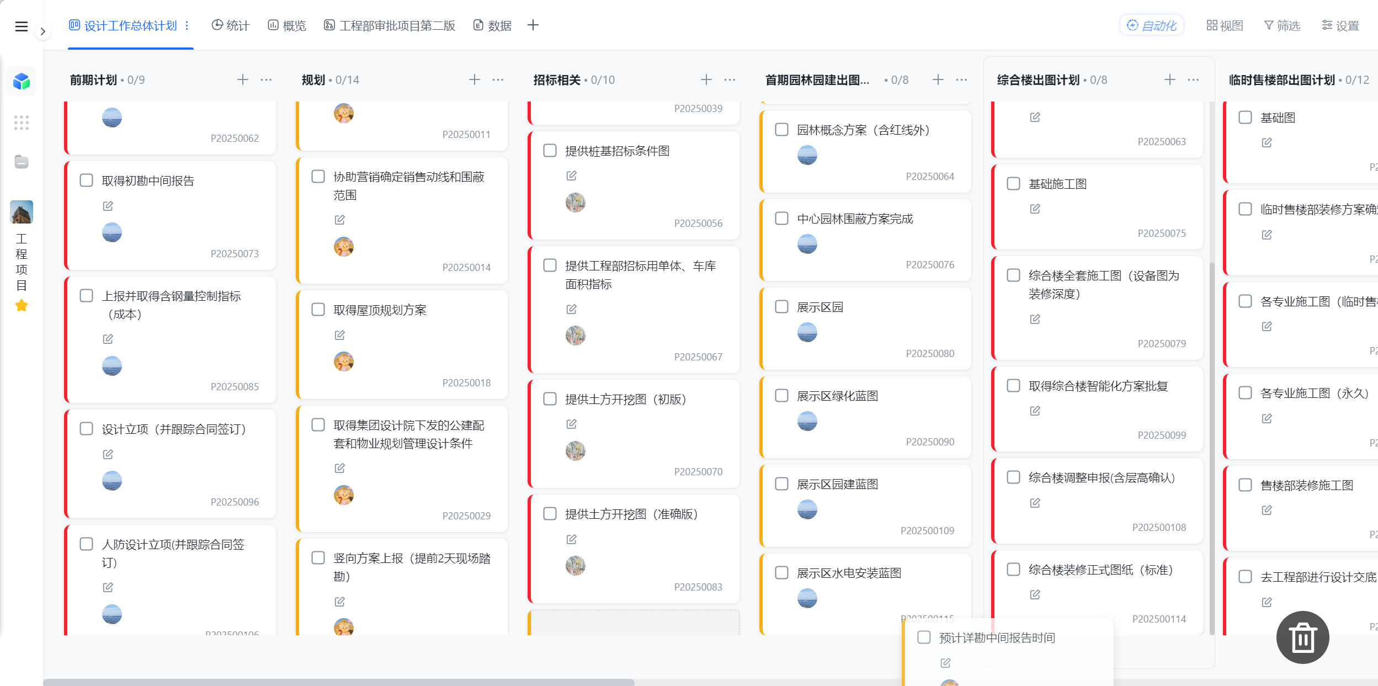Click the trash delete button

[x=1303, y=637]
